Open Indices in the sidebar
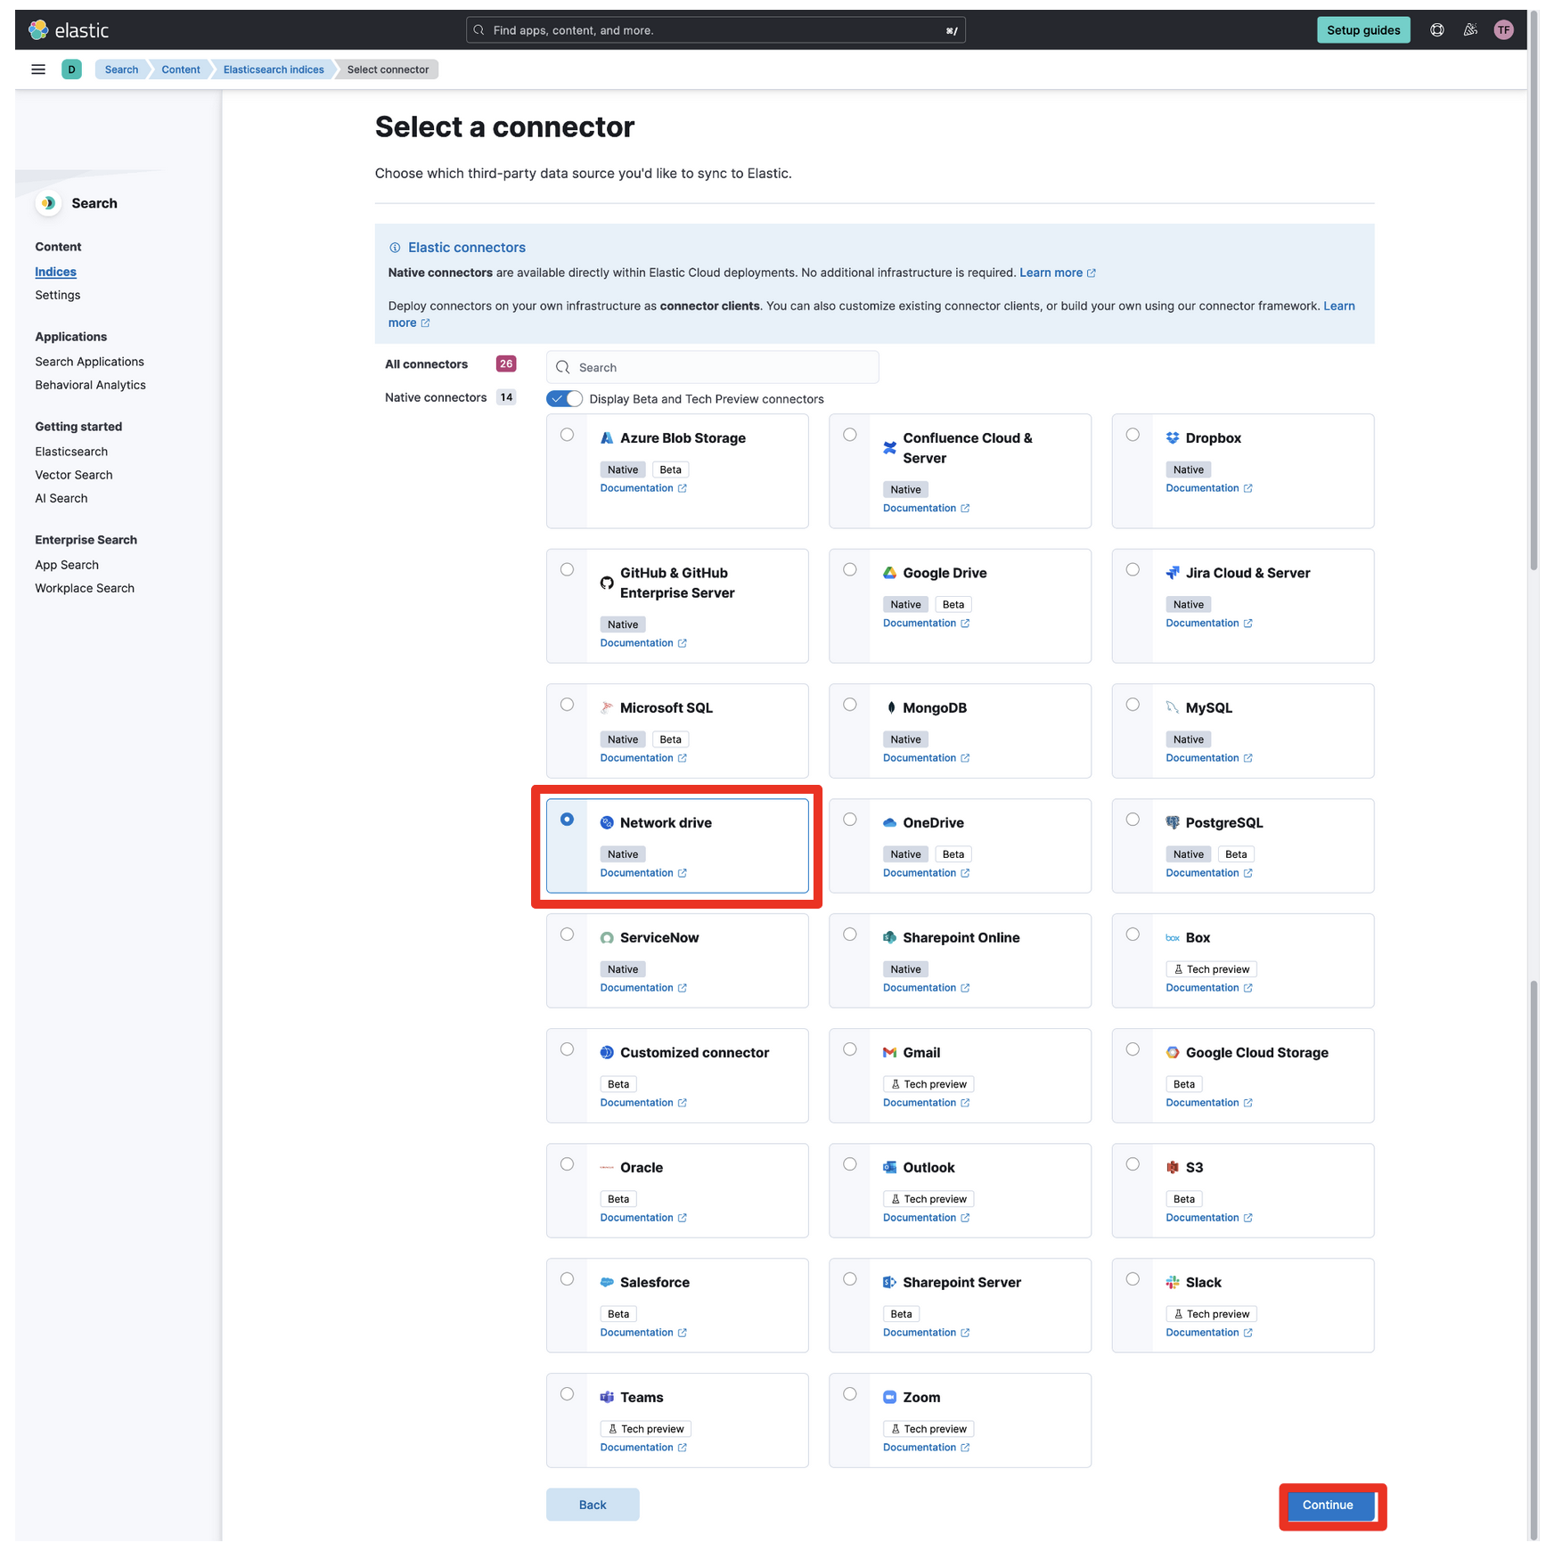 pyautogui.click(x=55, y=272)
